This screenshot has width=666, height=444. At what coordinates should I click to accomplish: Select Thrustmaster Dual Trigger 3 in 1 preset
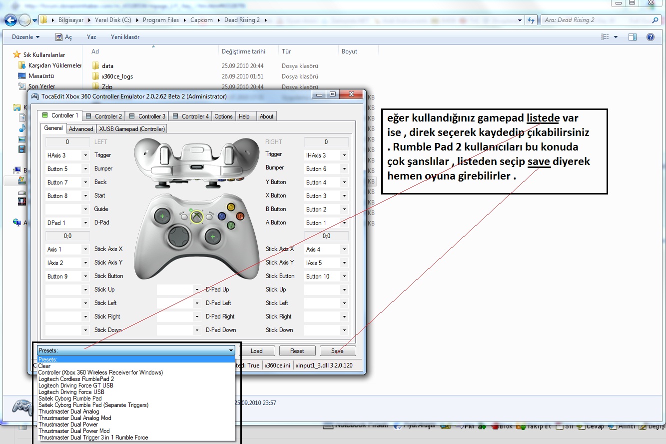(x=136, y=437)
